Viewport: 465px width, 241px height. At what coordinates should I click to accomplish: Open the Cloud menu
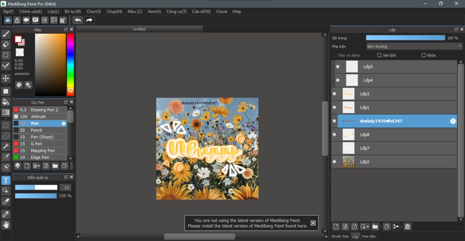click(x=222, y=11)
